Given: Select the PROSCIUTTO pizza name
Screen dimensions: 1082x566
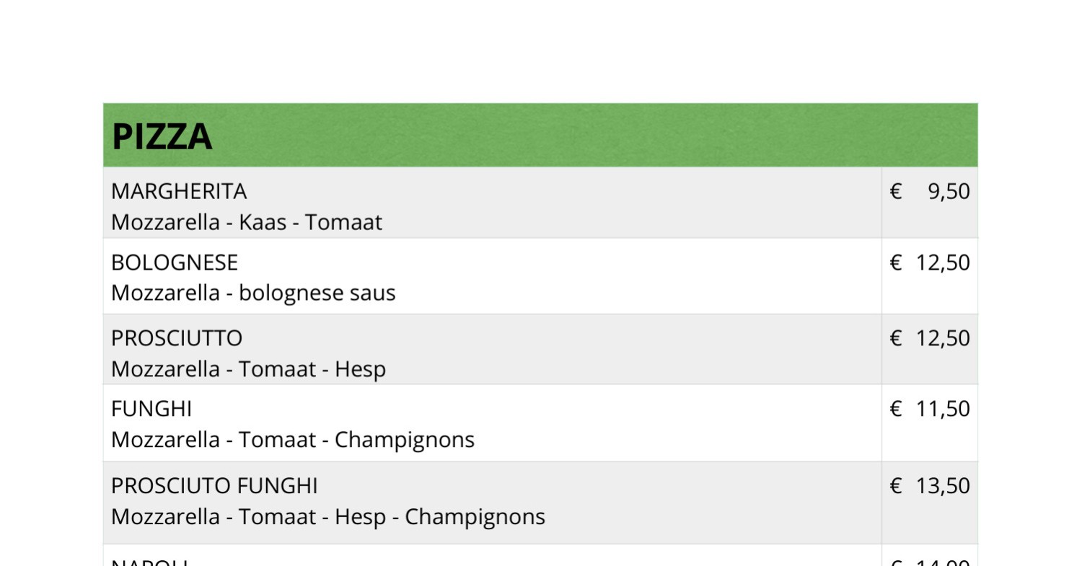Looking at the screenshot, I should click(177, 338).
